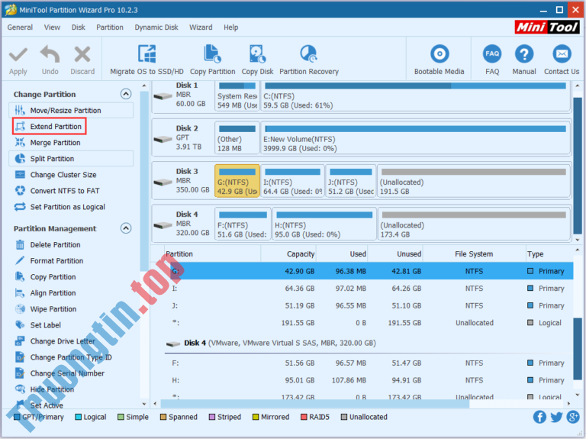The width and height of the screenshot is (586, 439).
Task: Open the Google Plus share icon
Action: pyautogui.click(x=573, y=417)
